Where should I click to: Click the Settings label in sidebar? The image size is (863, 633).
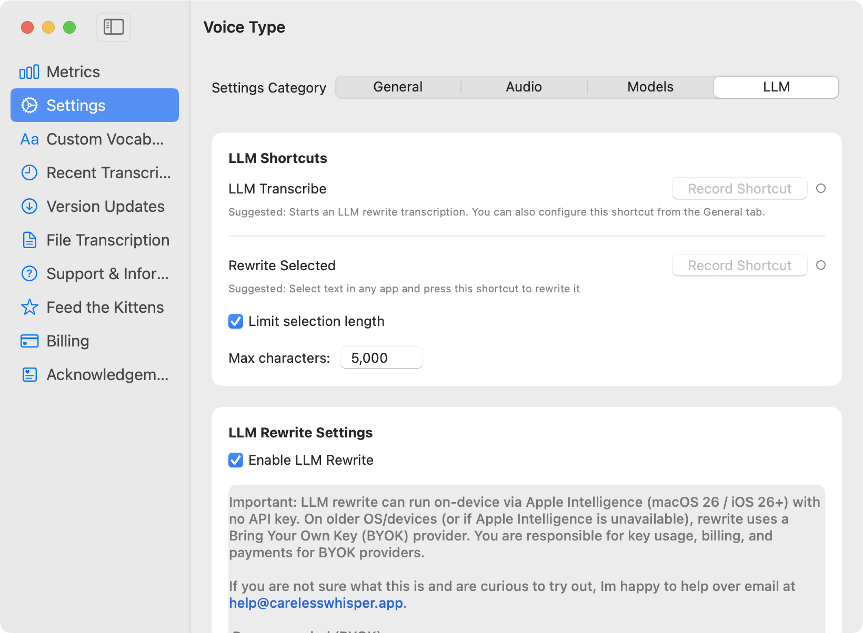(x=76, y=105)
